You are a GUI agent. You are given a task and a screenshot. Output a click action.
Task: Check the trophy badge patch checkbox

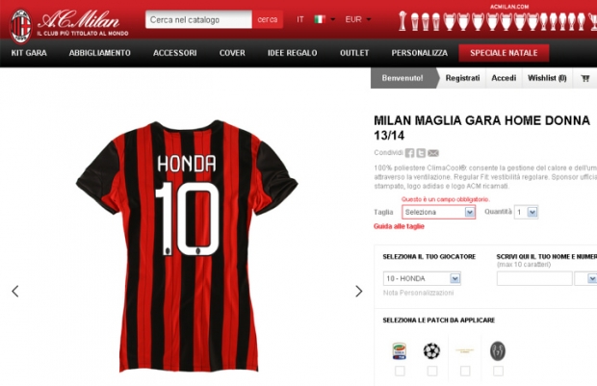tap(498, 371)
